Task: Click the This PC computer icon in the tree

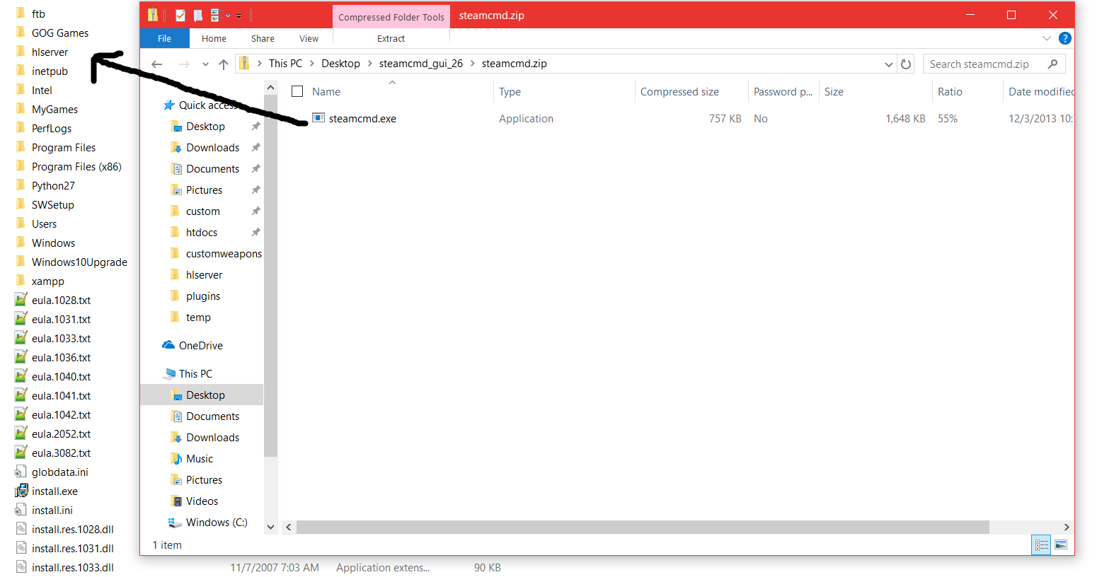Action: [169, 373]
